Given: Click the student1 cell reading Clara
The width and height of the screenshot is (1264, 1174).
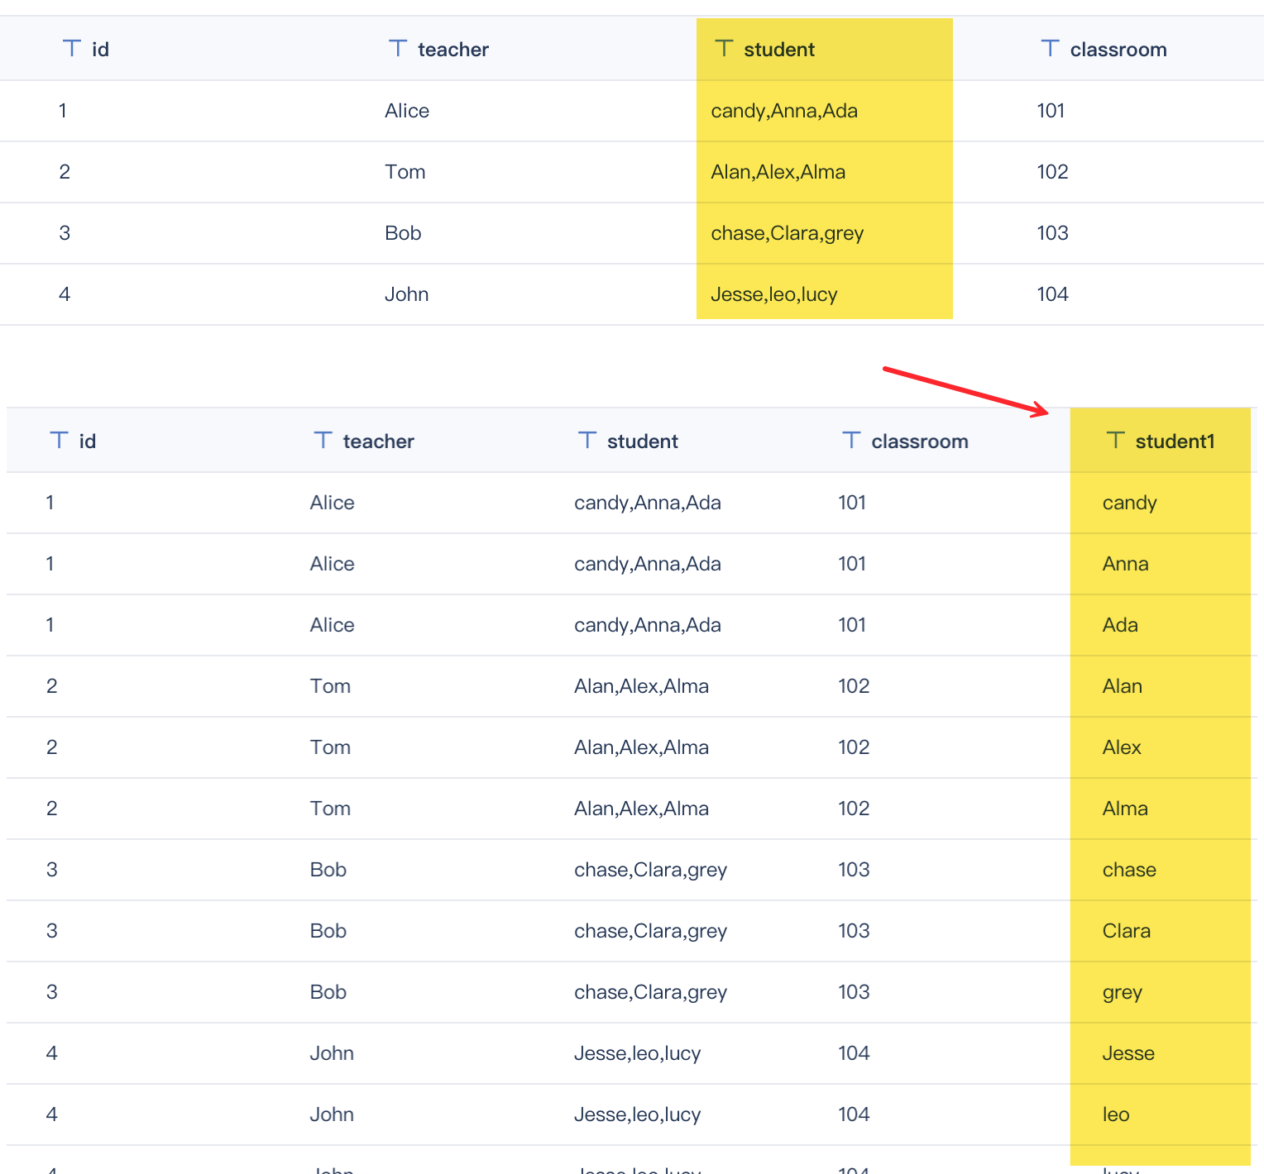Looking at the screenshot, I should pos(1126,931).
